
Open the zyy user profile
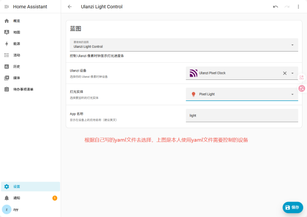click(31, 210)
